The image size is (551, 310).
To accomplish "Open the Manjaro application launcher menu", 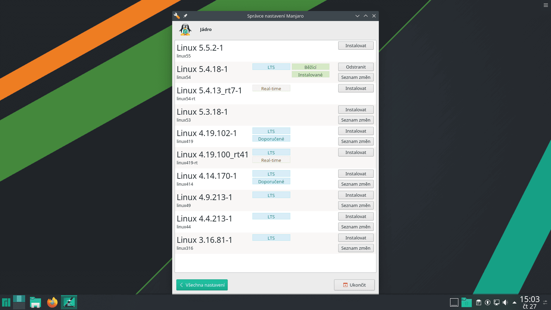I will coord(6,302).
